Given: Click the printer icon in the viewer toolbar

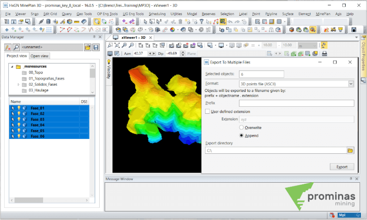Looking at the screenshot, I should click(x=324, y=54).
